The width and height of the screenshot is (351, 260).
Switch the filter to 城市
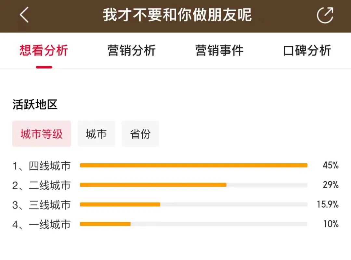coord(96,134)
